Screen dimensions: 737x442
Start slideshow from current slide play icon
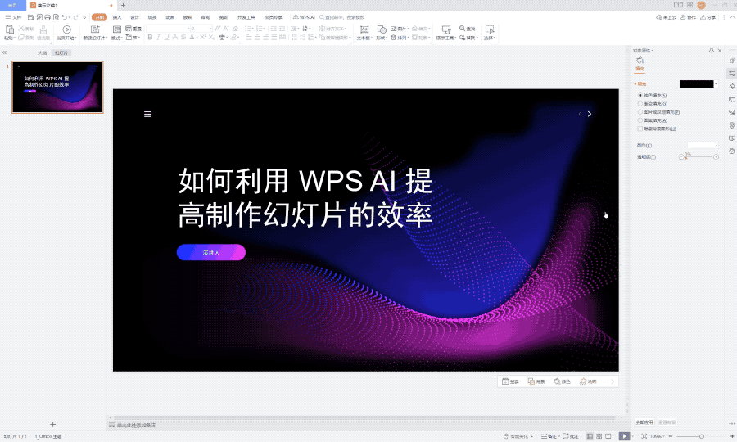point(67,29)
